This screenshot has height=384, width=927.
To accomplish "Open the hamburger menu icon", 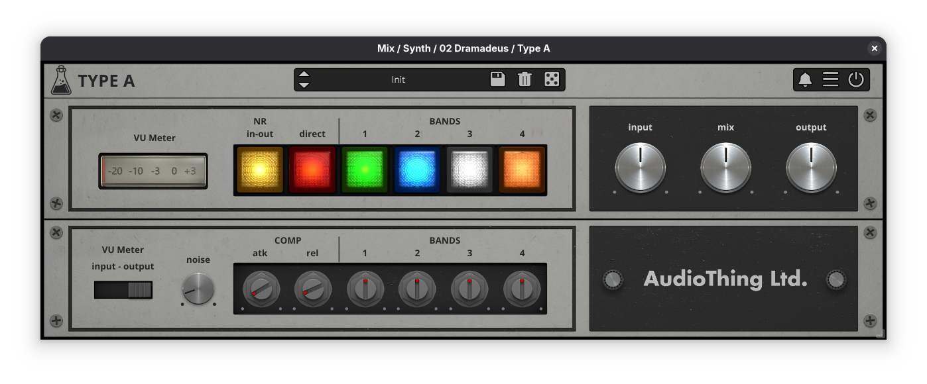I will [x=831, y=80].
